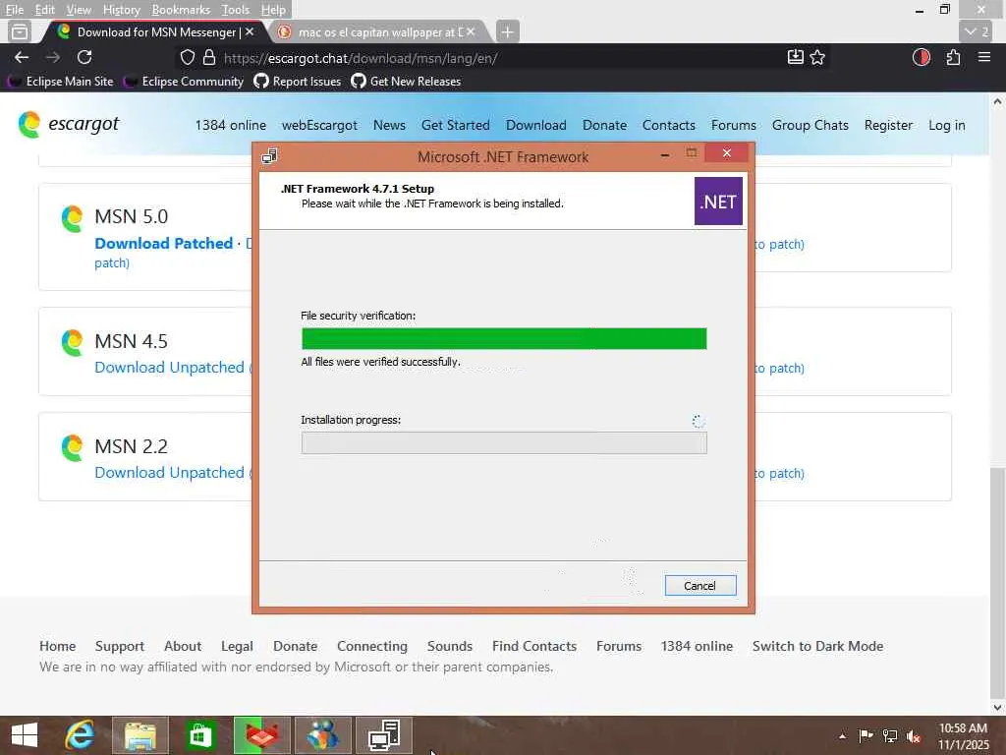
Task: Open the File menu
Action: coord(14,10)
